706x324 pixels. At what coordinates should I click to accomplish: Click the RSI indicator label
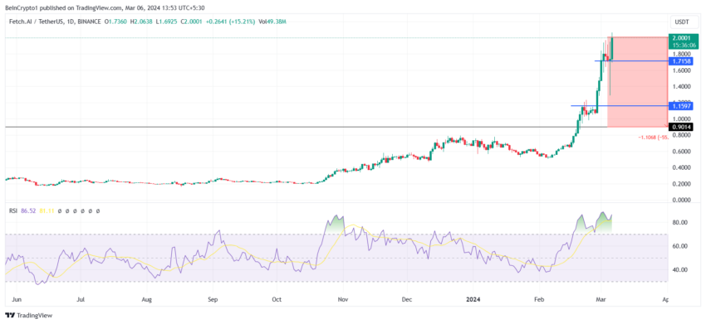tap(13, 210)
